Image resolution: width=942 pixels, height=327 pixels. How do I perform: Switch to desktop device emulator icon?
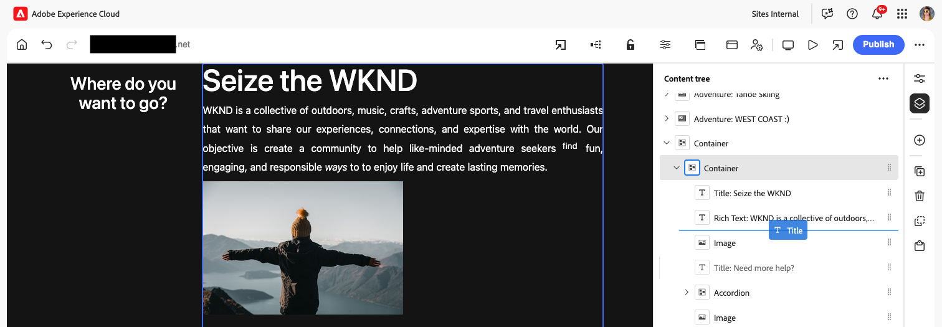[x=788, y=45]
